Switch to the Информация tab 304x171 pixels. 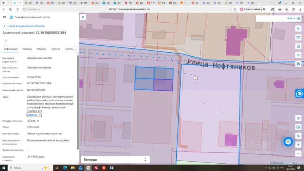click(11, 49)
